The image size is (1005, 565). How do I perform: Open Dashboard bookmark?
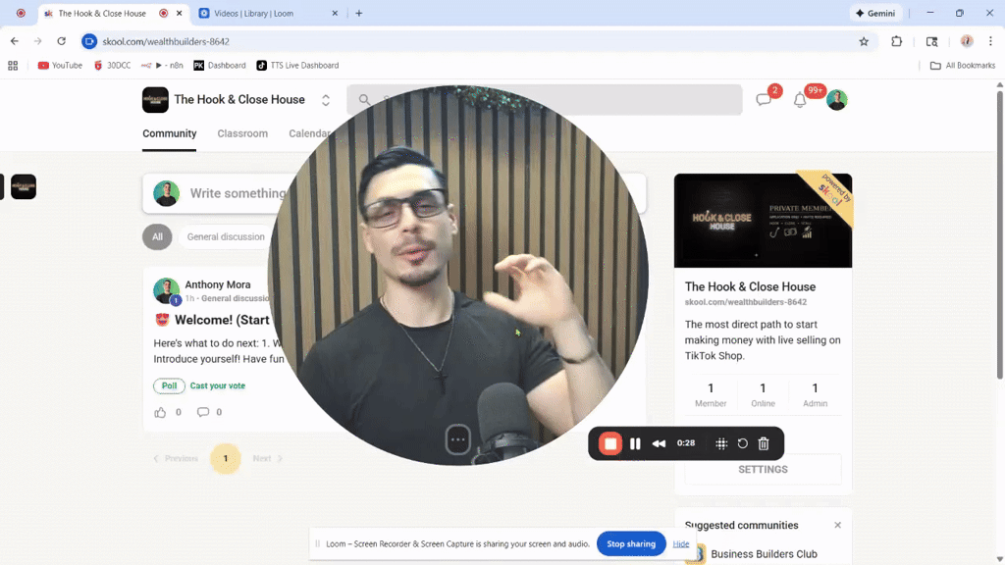point(220,66)
